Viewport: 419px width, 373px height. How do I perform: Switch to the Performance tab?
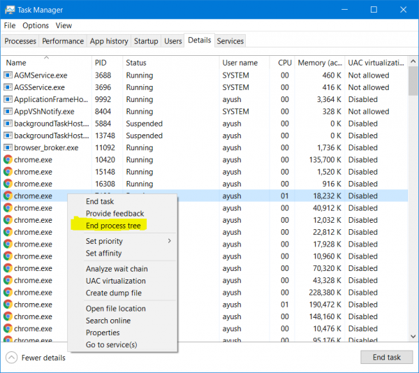point(63,41)
